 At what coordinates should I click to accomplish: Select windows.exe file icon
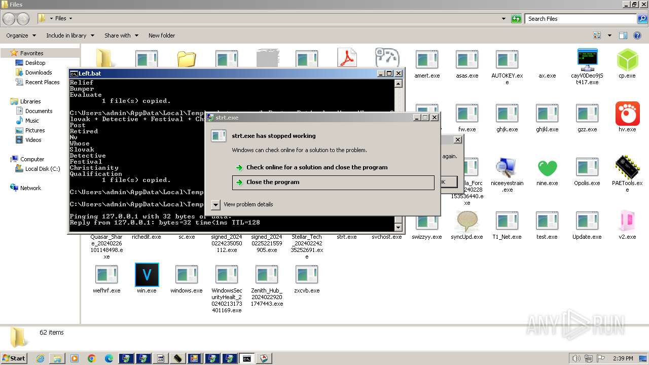coord(187,275)
